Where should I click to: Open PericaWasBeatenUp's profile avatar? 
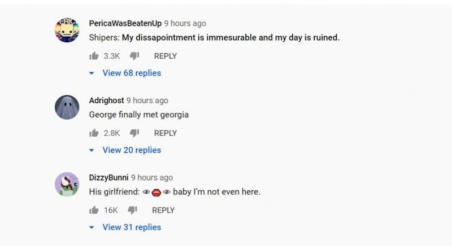pos(67,30)
